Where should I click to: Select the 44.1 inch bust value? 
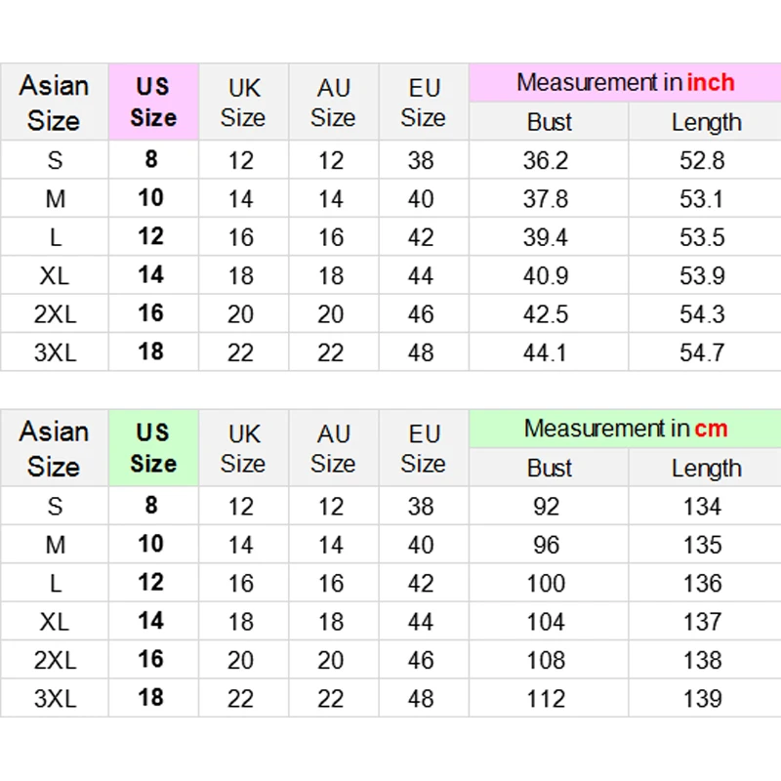click(547, 352)
